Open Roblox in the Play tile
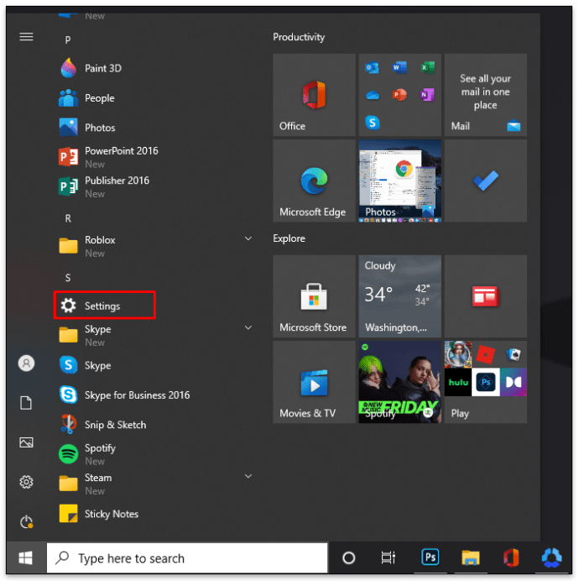579x581 pixels. tap(486, 354)
